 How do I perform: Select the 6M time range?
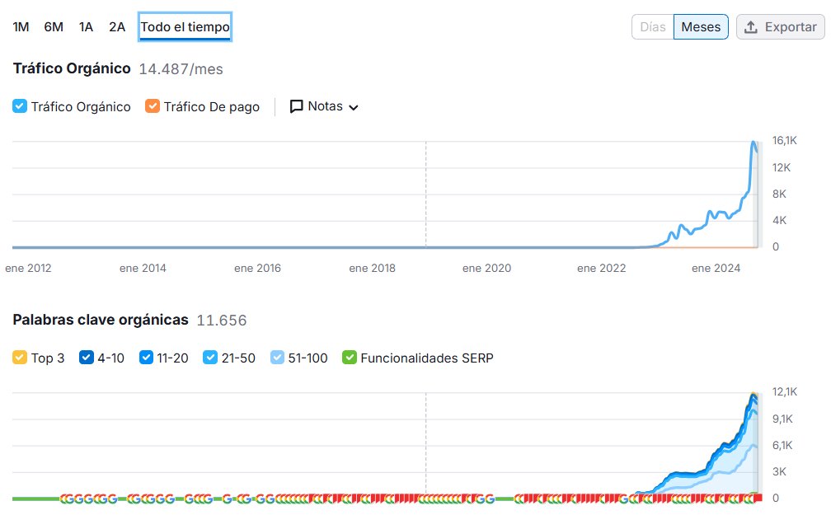point(54,27)
